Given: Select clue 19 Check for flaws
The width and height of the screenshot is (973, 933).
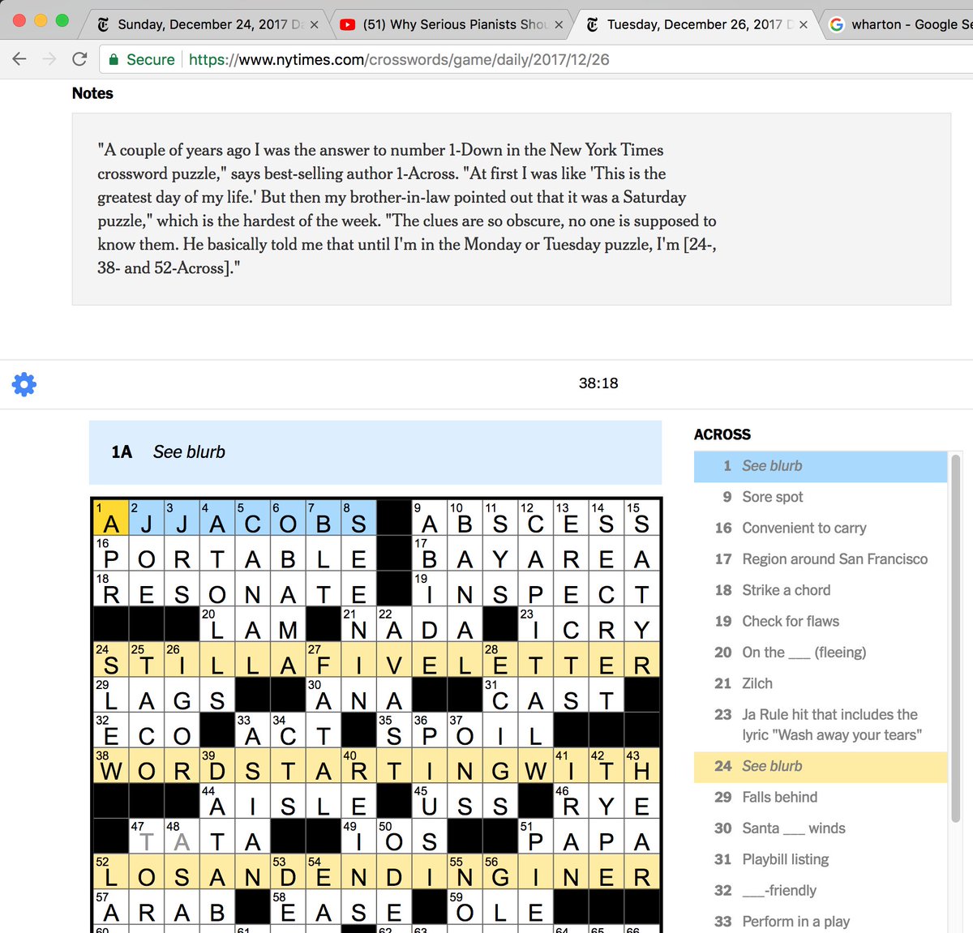Looking at the screenshot, I should coord(821,621).
